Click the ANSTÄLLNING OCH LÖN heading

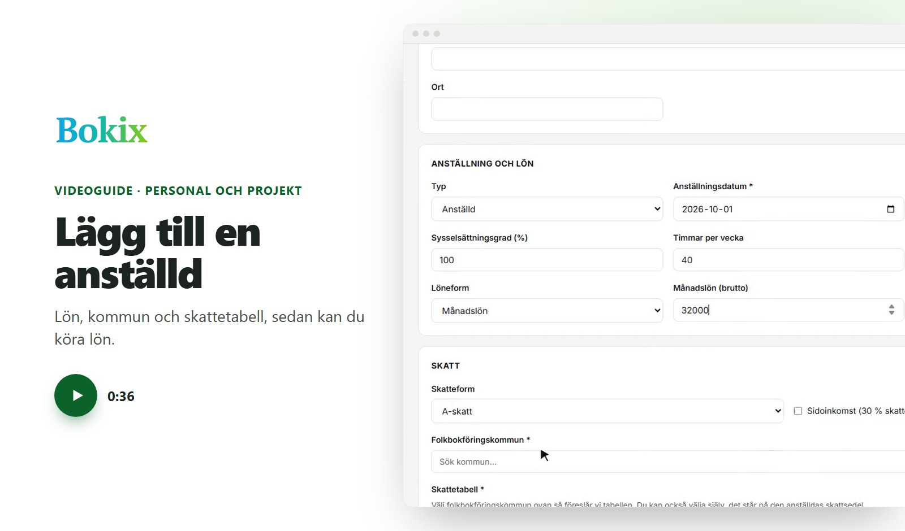[x=482, y=164]
